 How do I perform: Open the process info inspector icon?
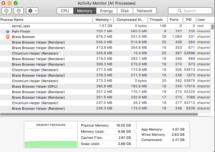(x=19, y=11)
